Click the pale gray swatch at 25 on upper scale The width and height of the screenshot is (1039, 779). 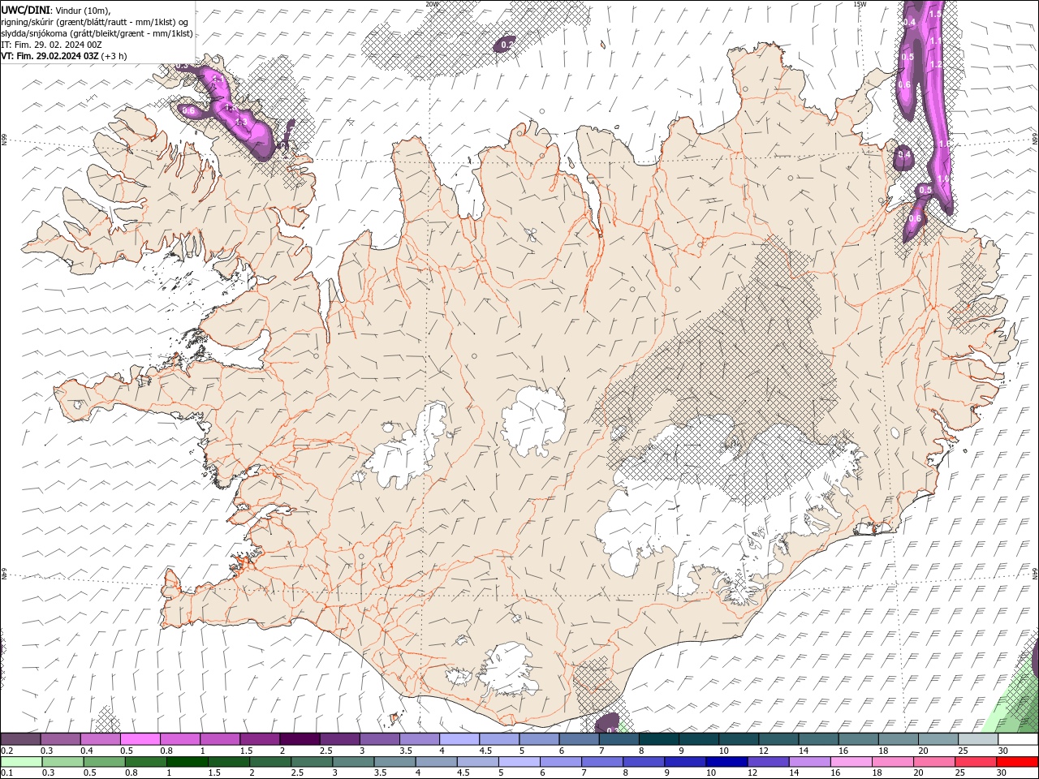click(977, 739)
